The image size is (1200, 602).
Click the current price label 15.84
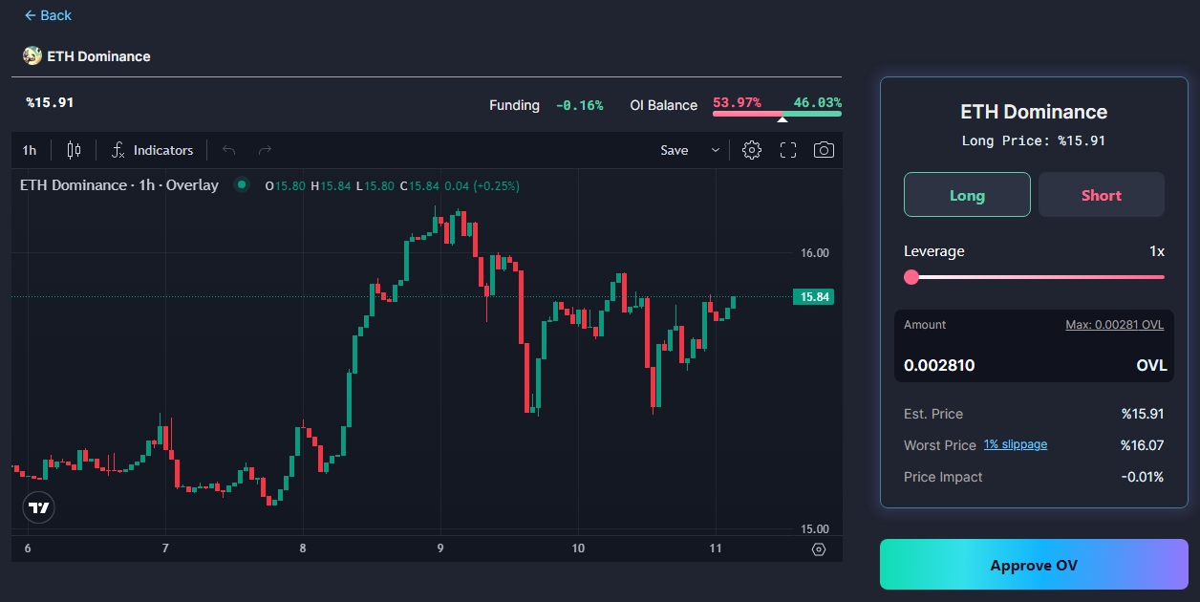click(814, 297)
